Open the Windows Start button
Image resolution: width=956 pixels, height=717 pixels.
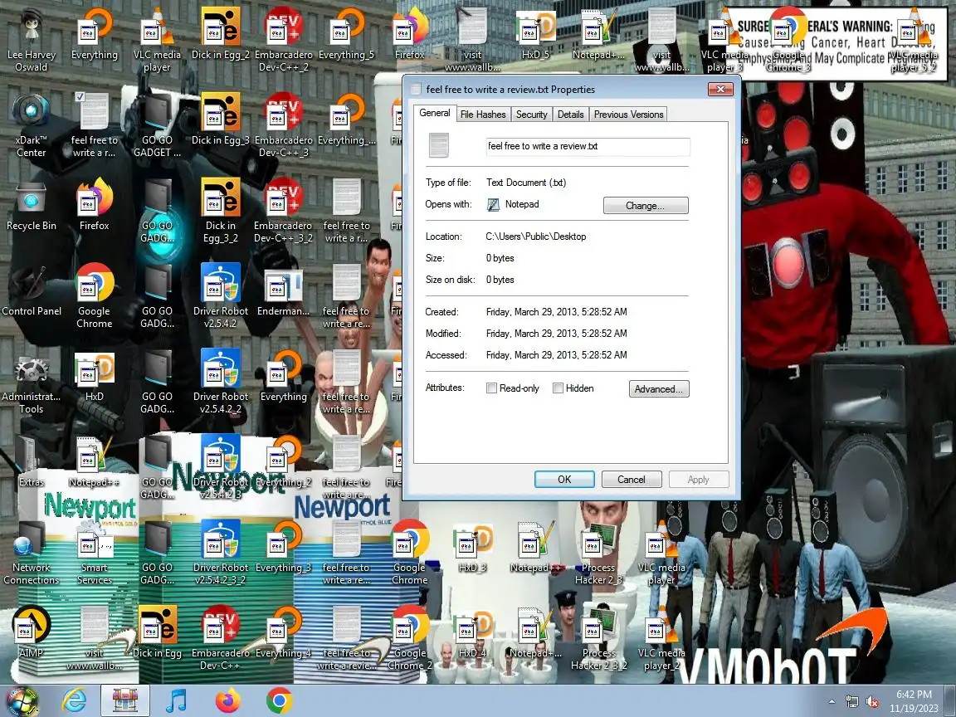pos(23,701)
